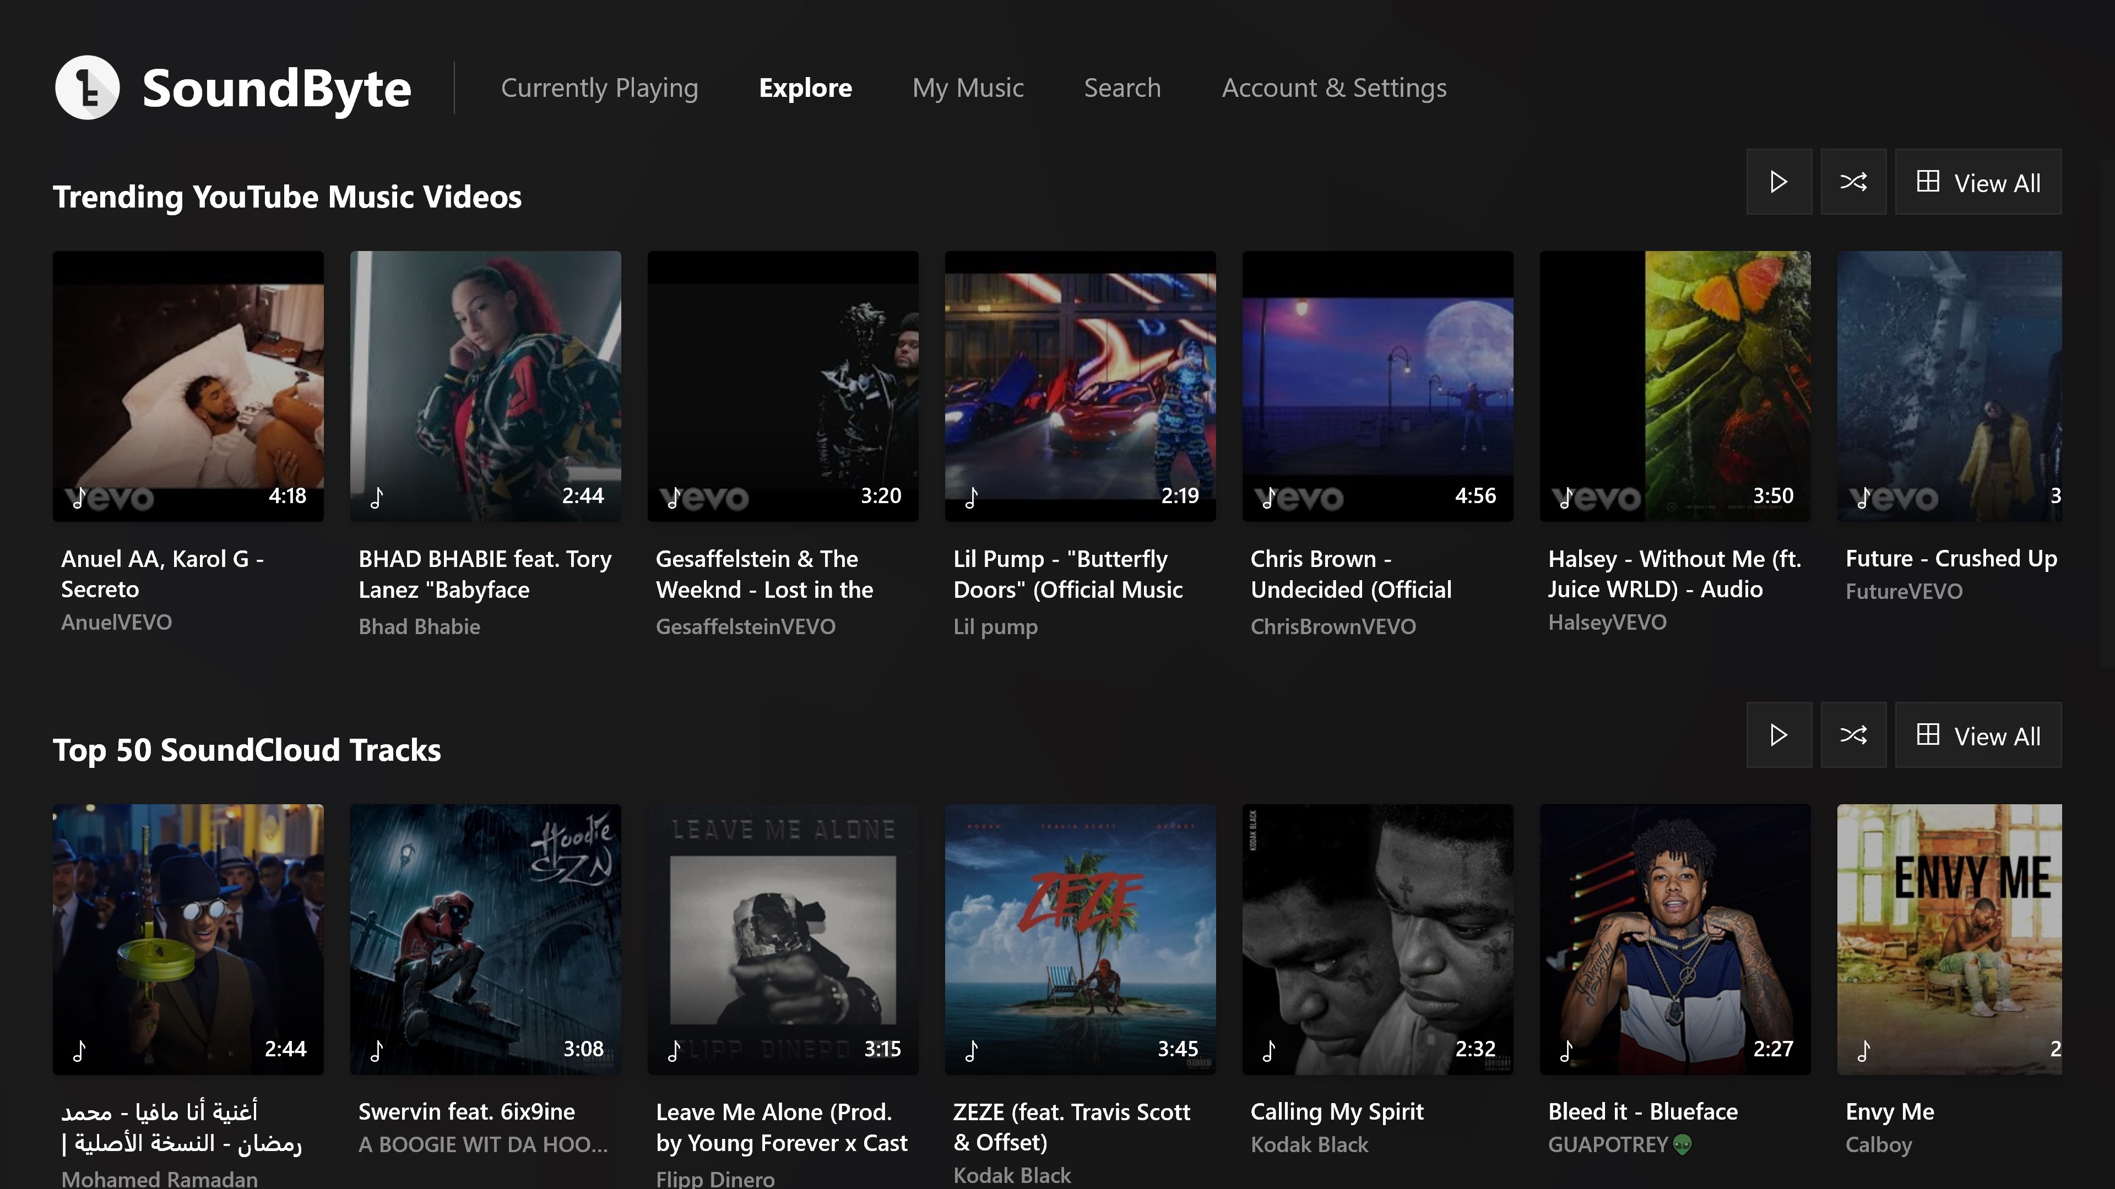
Task: Click music note icon on ZEZE cover
Action: 971,1050
